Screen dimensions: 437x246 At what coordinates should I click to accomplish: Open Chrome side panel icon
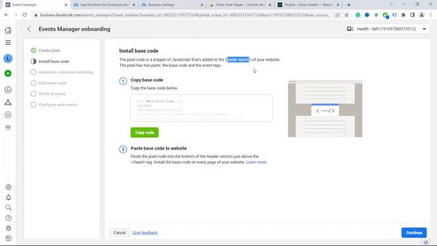(412, 15)
